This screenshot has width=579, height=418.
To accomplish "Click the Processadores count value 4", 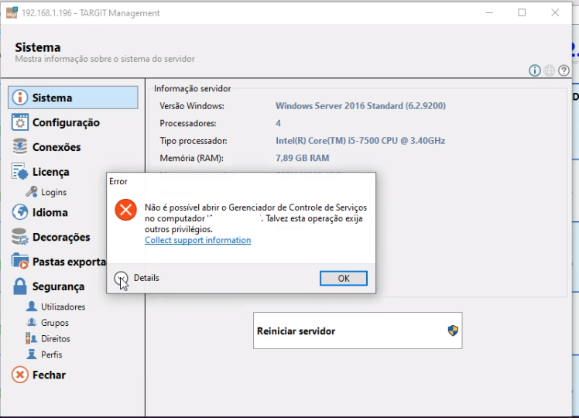I will click(x=278, y=123).
